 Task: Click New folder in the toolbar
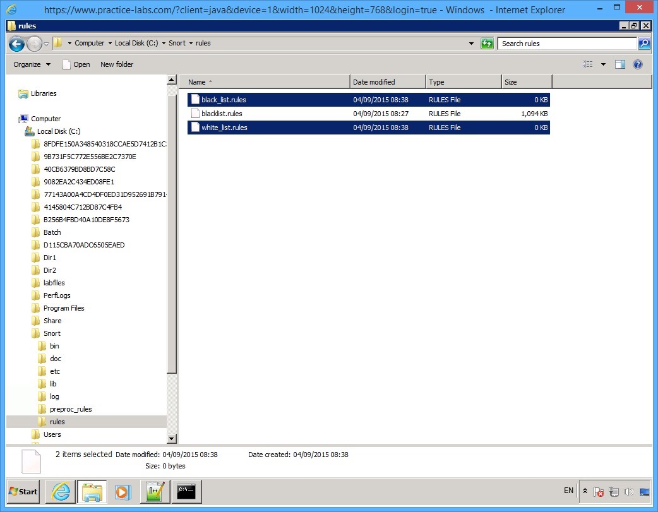click(x=117, y=64)
